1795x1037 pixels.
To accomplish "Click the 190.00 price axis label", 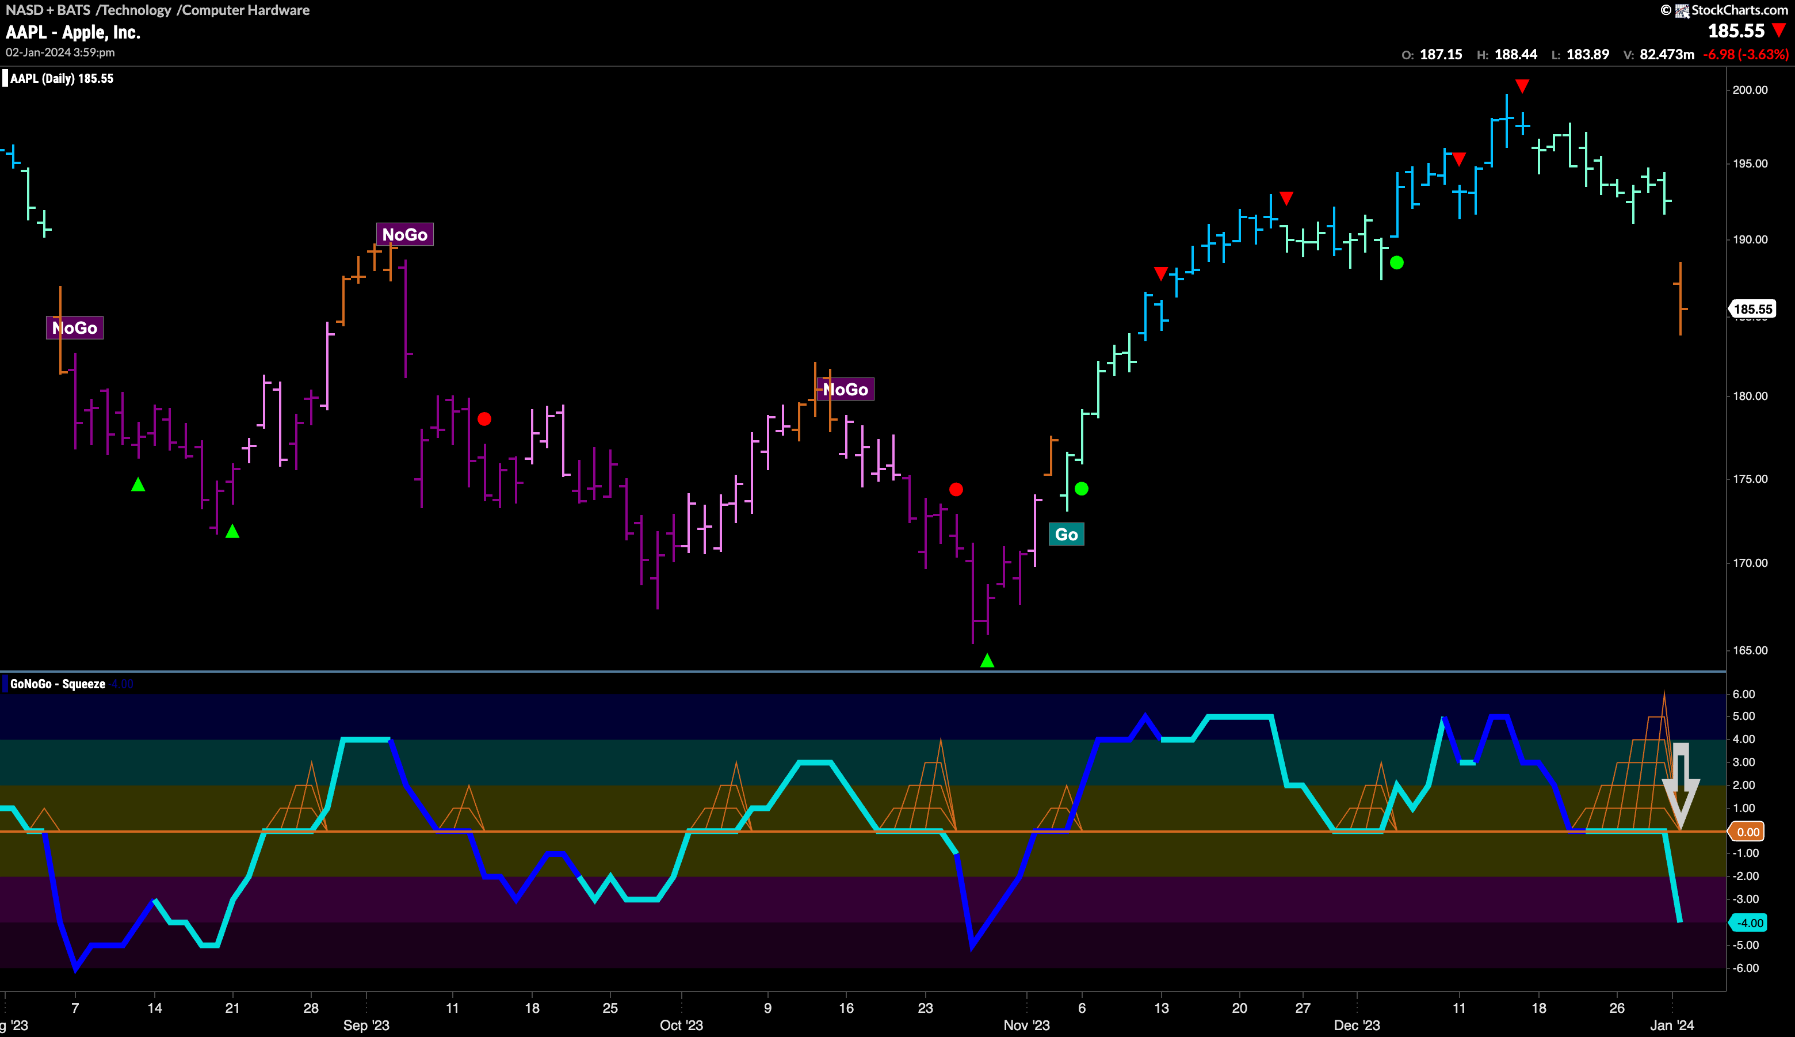I will 1750,239.
